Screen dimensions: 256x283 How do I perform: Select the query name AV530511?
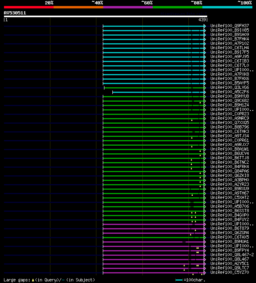point(15,13)
